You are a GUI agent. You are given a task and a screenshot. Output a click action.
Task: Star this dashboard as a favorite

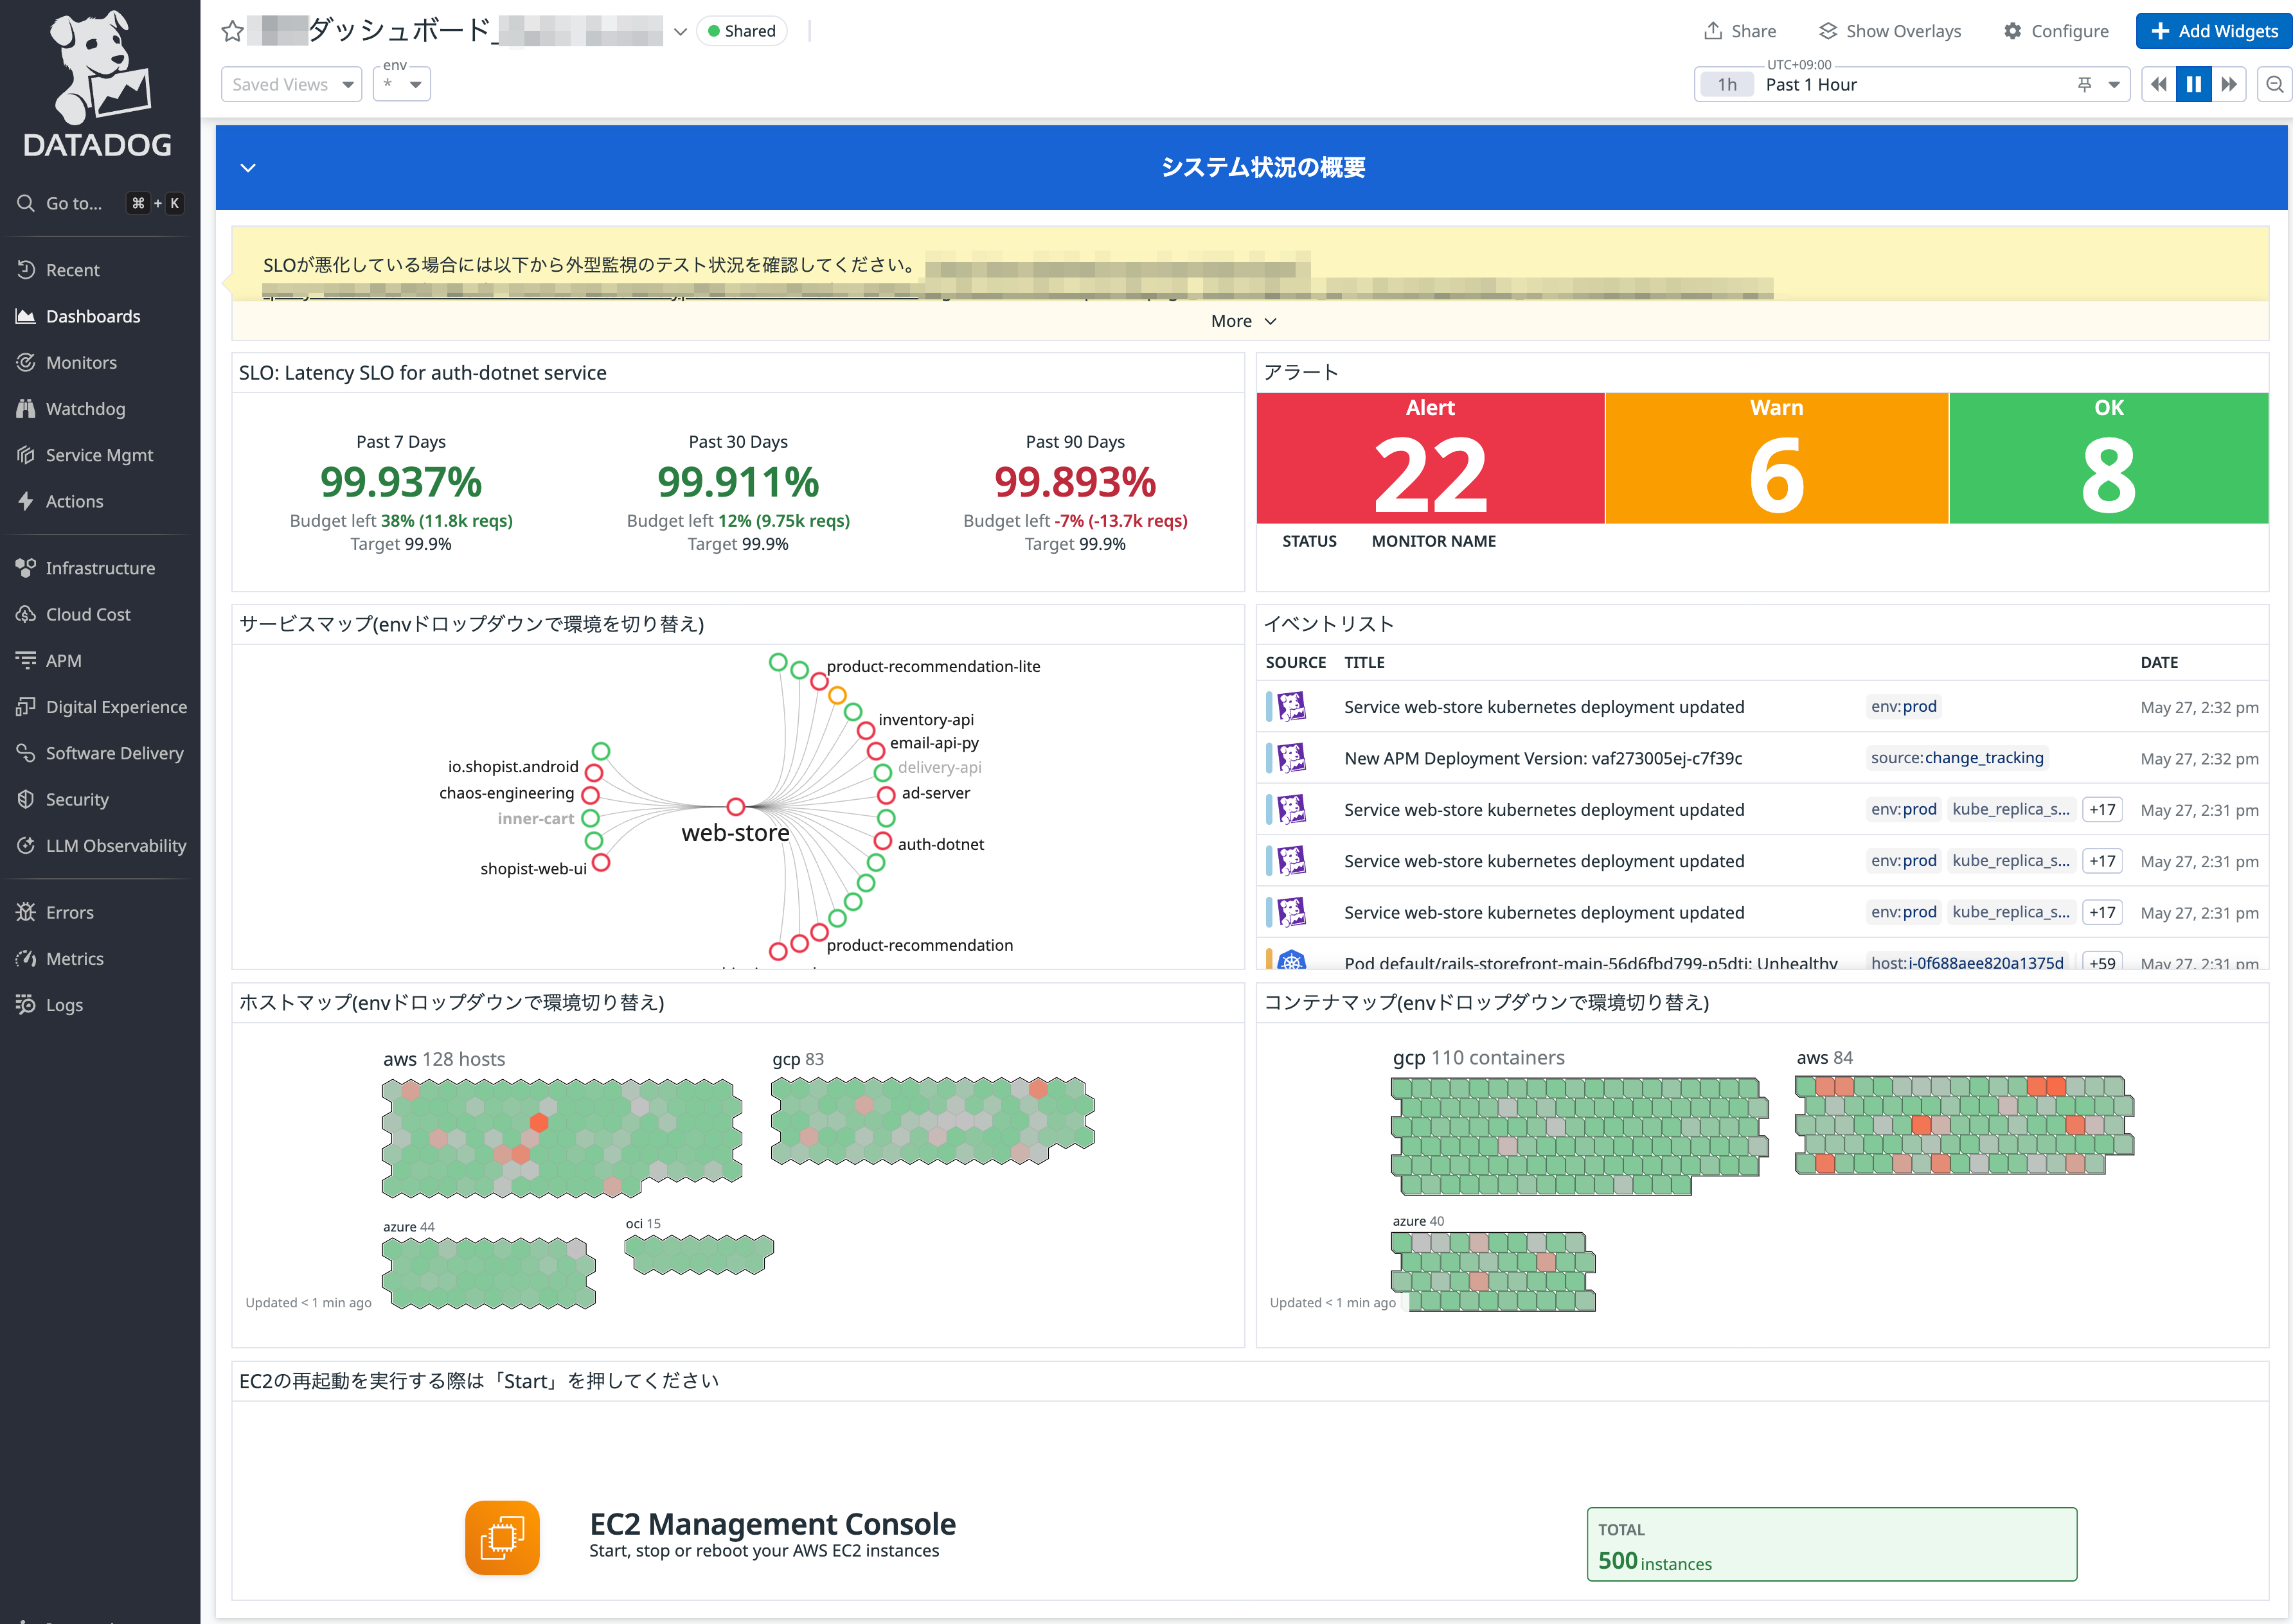(x=233, y=31)
